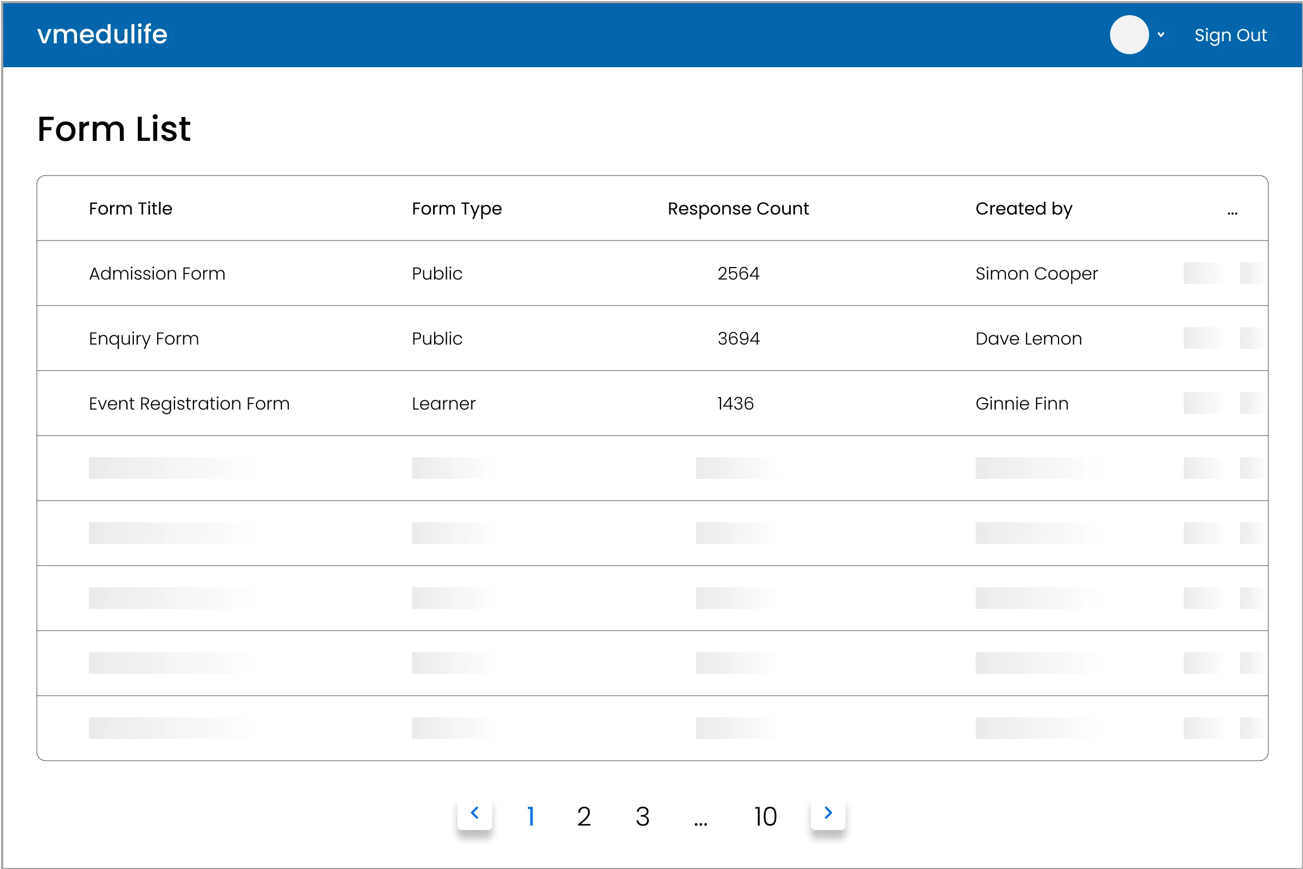Click the next page arrow
The height and width of the screenshot is (869, 1303).
tap(828, 813)
